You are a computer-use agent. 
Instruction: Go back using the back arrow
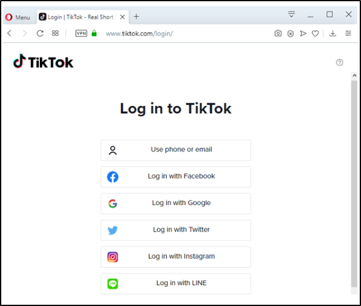pos(9,33)
